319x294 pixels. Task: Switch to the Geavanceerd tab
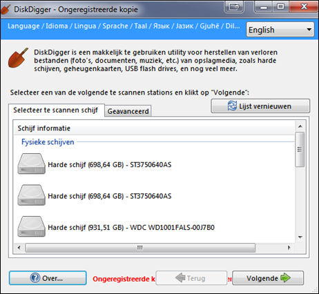(128, 111)
